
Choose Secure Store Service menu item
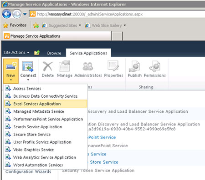point(46,135)
